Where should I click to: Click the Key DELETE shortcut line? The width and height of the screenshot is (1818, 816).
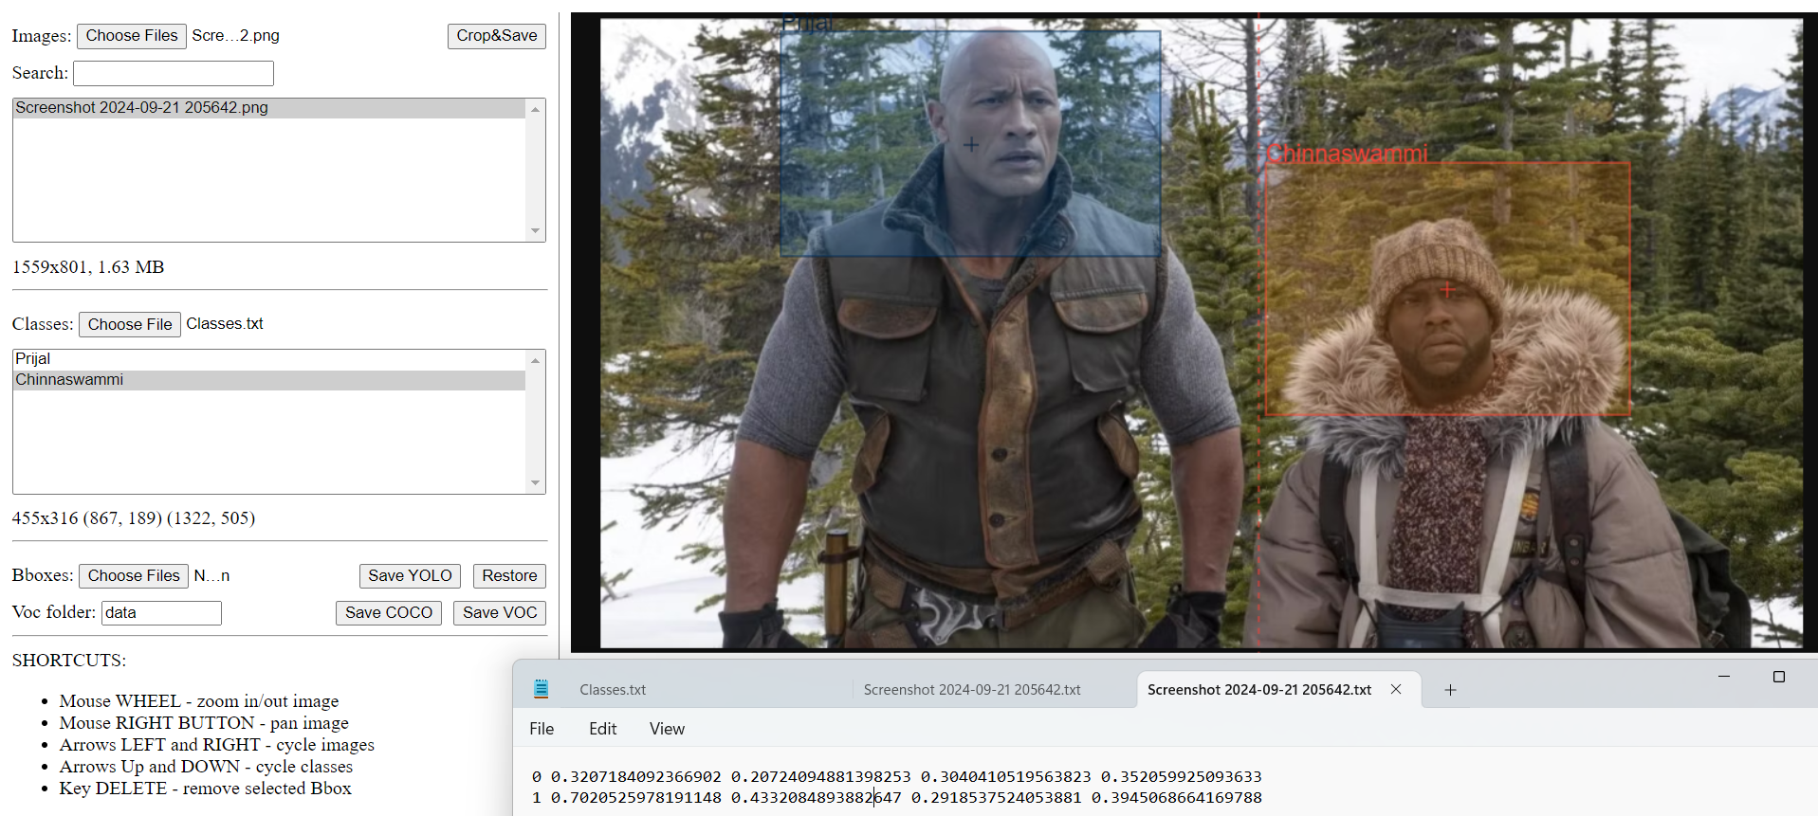click(x=205, y=789)
